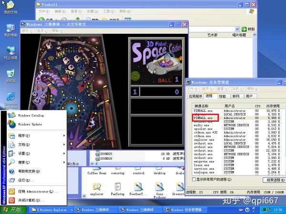
Task: Open the 关机 menu in Task Manager
Action: click(238, 89)
